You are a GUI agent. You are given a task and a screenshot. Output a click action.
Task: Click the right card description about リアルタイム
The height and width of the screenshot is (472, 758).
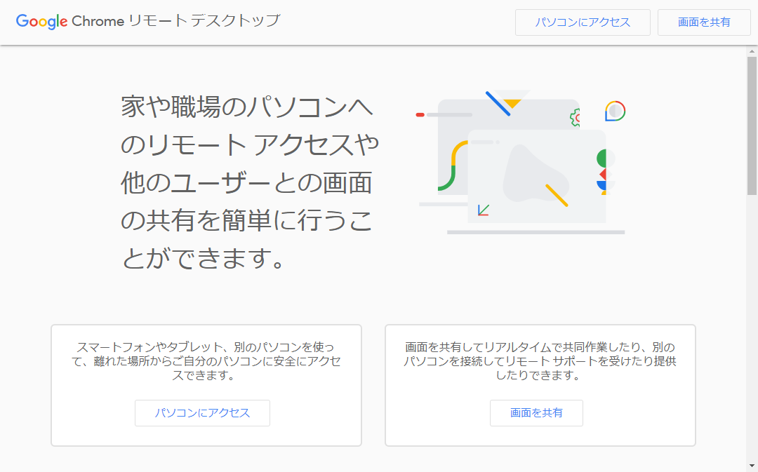tap(540, 361)
